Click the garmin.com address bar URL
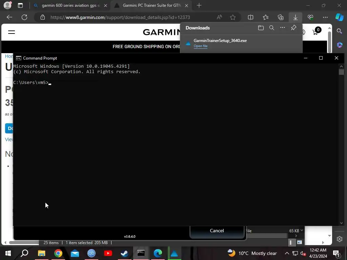This screenshot has width=347, height=260. (x=120, y=17)
